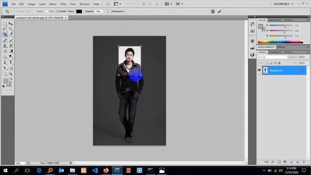Reset default foreground and background colors
Image resolution: width=311 pixels, height=175 pixels.
(3, 87)
